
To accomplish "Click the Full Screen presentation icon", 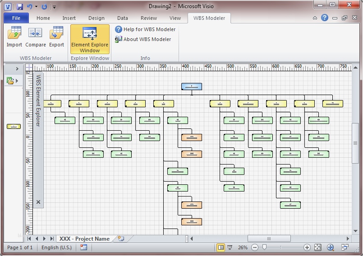I will coord(230,247).
